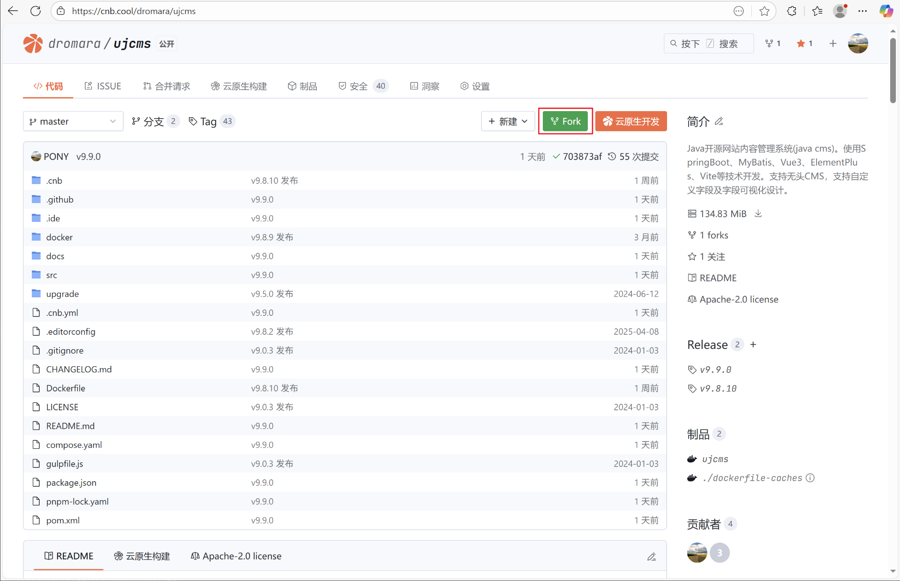Click the browser feedback smiley icon
This screenshot has height=581, width=900.
(x=739, y=11)
